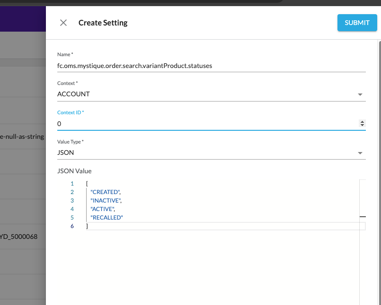Close the Create Setting panel
The height and width of the screenshot is (305, 381).
pos(63,23)
